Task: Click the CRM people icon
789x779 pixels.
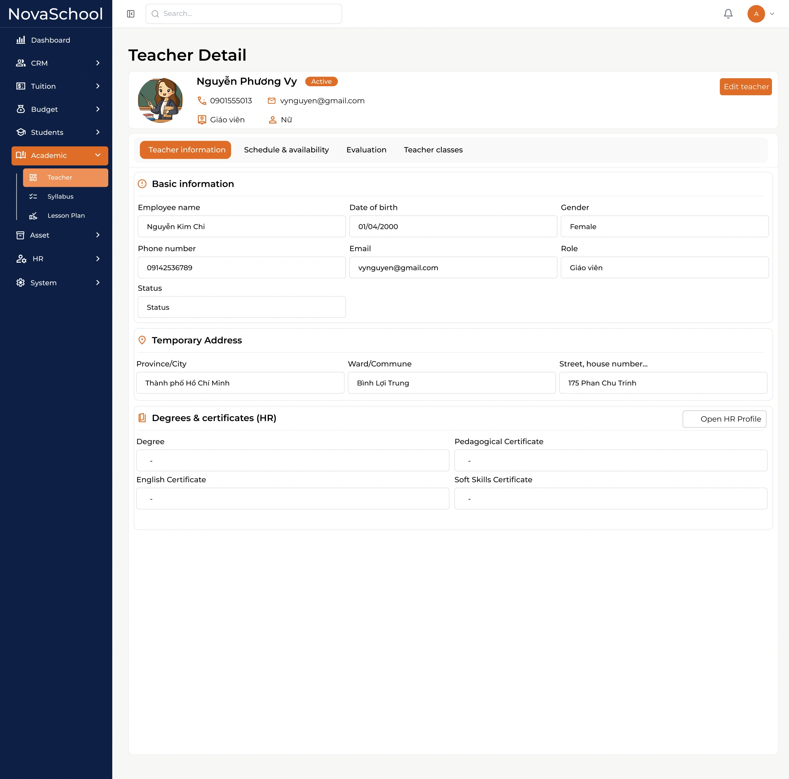Action: point(20,63)
